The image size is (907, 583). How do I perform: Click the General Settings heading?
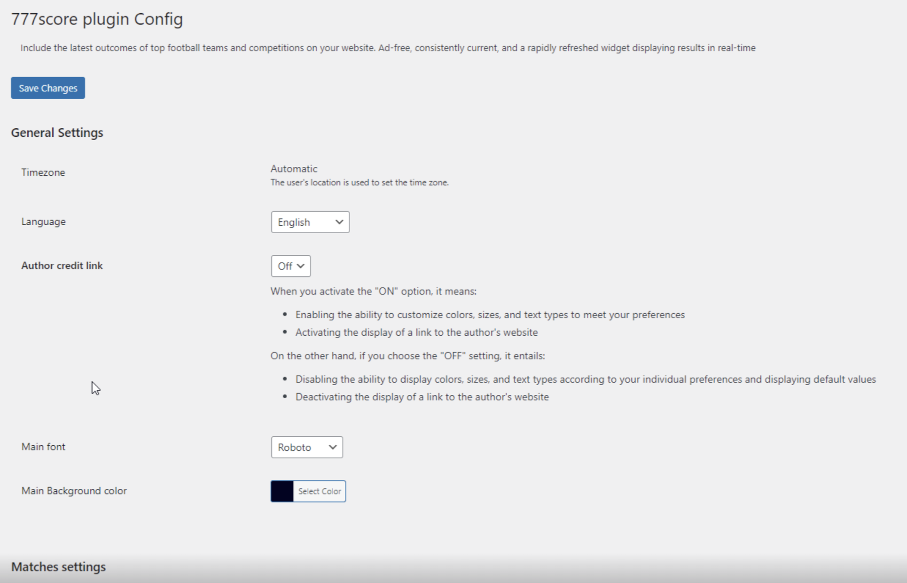pos(57,133)
